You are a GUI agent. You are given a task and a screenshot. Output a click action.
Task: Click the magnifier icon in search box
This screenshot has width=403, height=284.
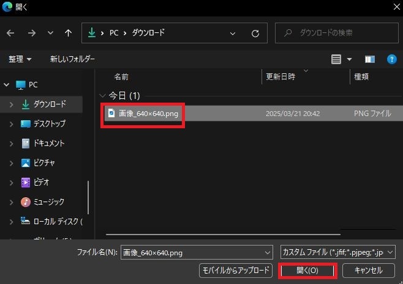[x=288, y=33]
